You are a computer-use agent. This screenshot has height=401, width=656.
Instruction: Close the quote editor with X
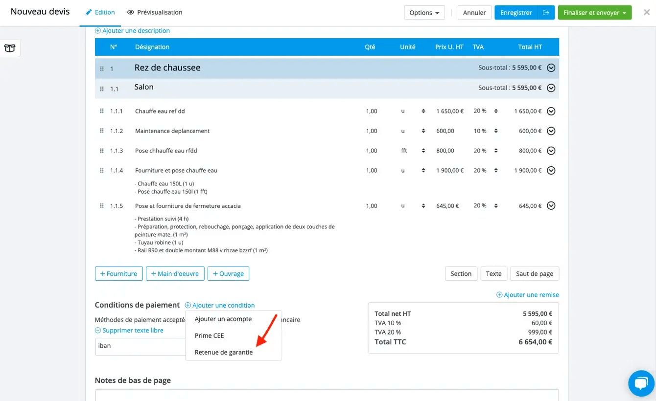[646, 13]
